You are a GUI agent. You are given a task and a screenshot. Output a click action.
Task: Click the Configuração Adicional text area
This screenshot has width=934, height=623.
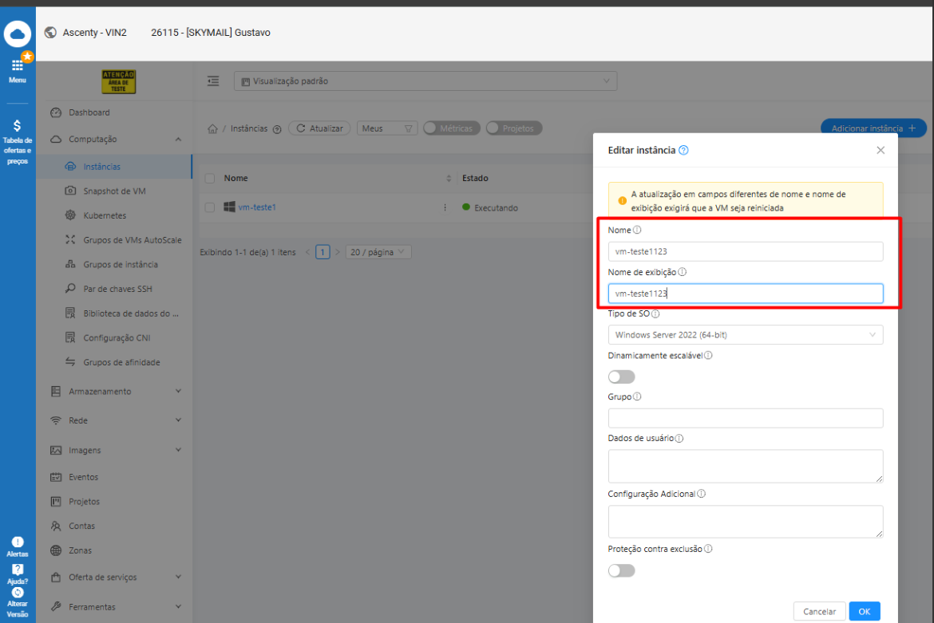click(x=745, y=522)
